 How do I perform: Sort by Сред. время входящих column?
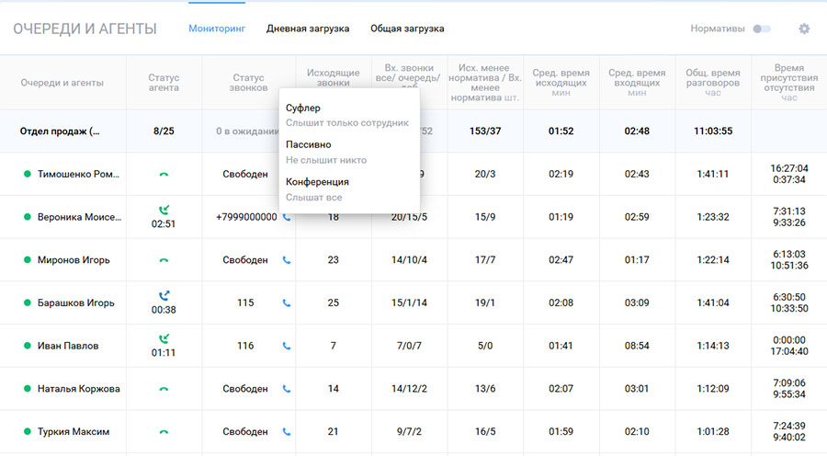(x=637, y=83)
